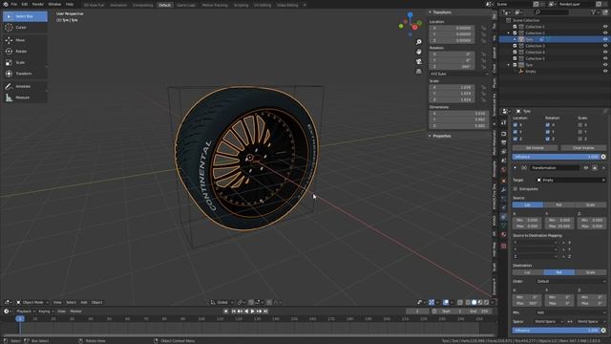Enable Child Of Scale Z checkbox
This screenshot has width=611, height=344.
pyautogui.click(x=579, y=139)
